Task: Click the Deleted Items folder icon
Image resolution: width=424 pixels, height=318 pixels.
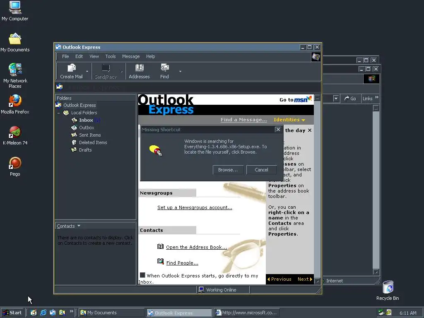Action: (x=74, y=142)
